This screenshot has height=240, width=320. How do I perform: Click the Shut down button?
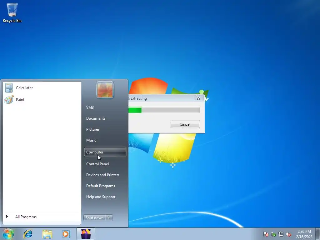point(94,218)
